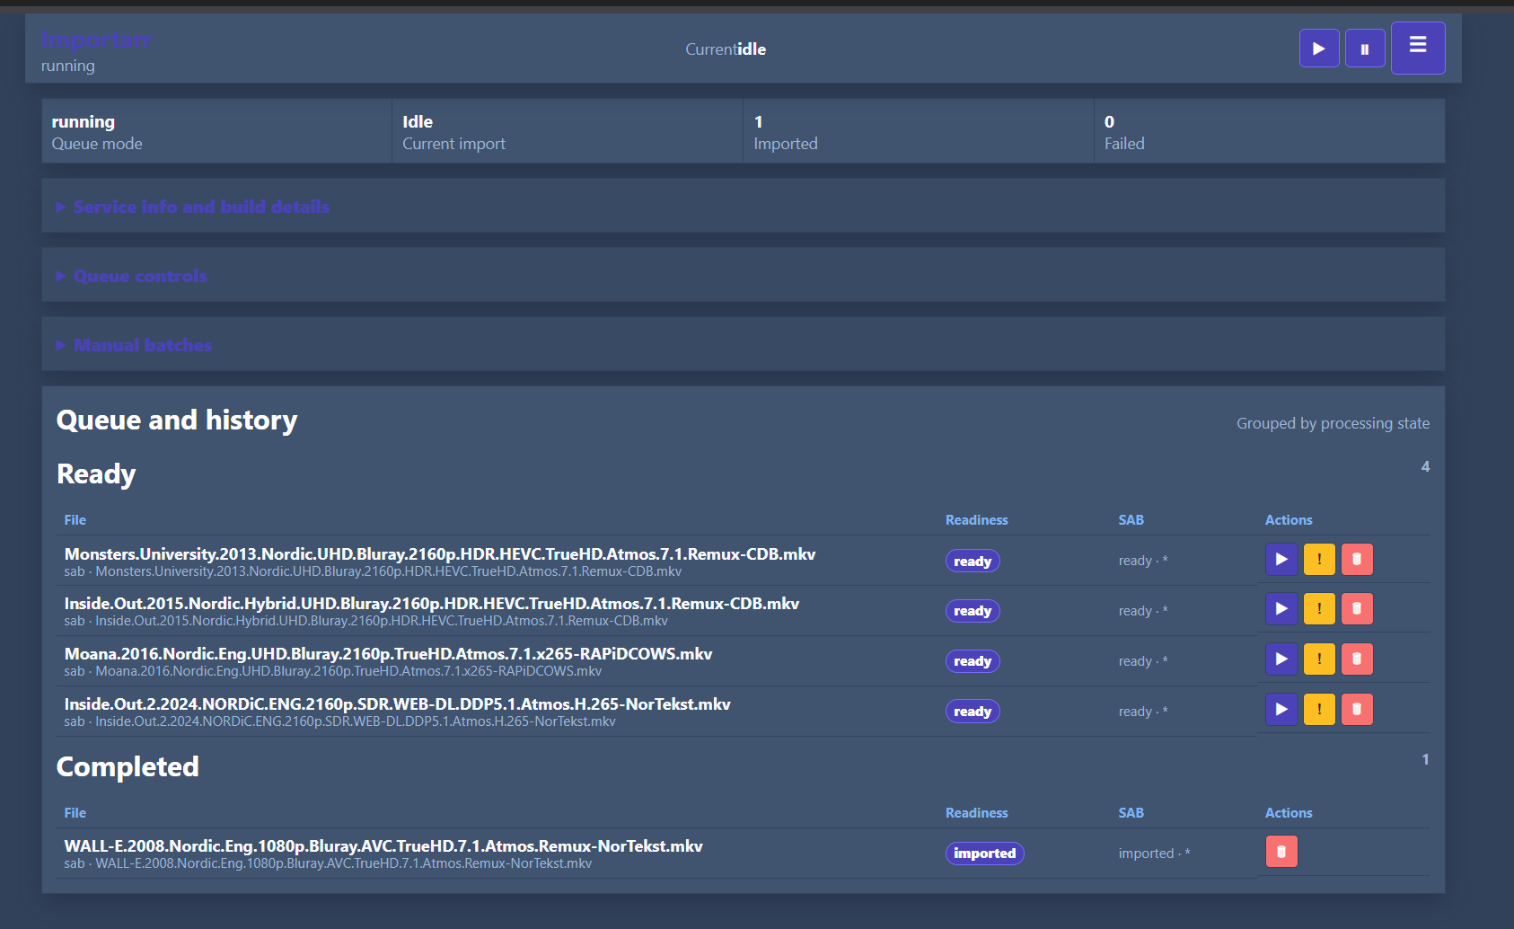Image resolution: width=1514 pixels, height=929 pixels.
Task: Delete the completed WALL-E.2008 entry
Action: [x=1281, y=852]
